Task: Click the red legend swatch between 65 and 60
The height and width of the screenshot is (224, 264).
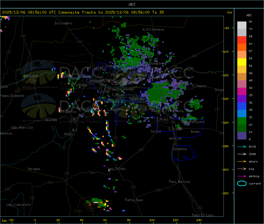Action: (242, 40)
